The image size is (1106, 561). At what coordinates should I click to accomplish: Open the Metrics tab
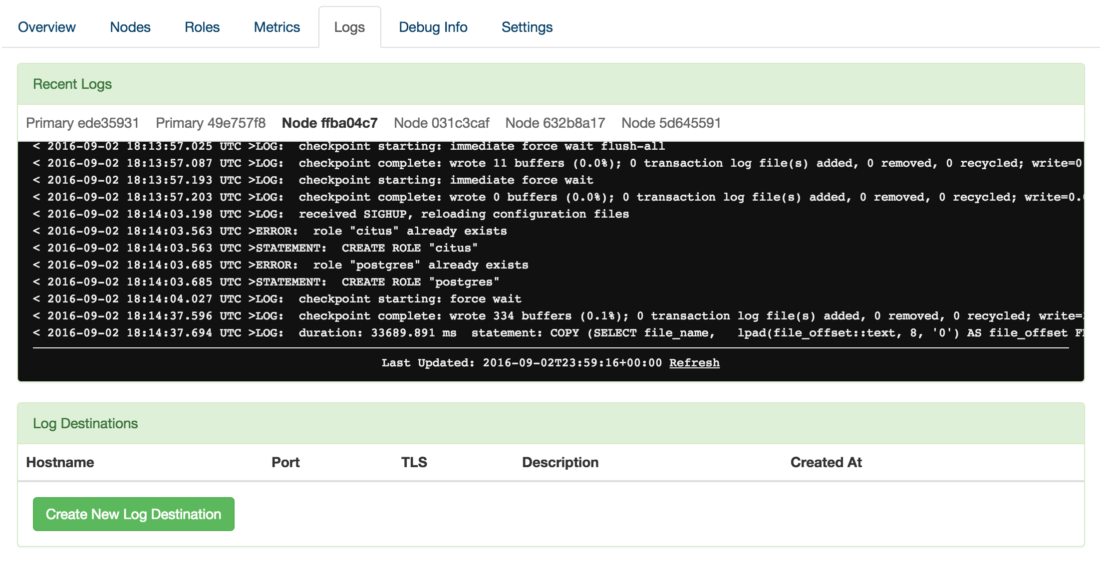pyautogui.click(x=276, y=27)
